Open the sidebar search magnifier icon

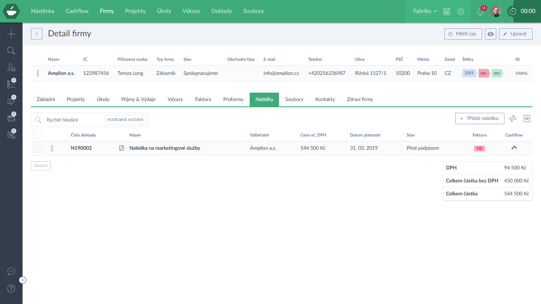point(11,51)
